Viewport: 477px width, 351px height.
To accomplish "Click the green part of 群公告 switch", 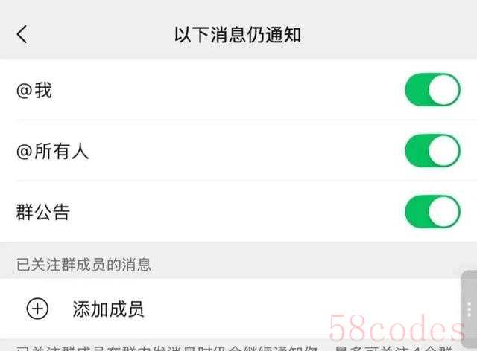I will [x=417, y=211].
